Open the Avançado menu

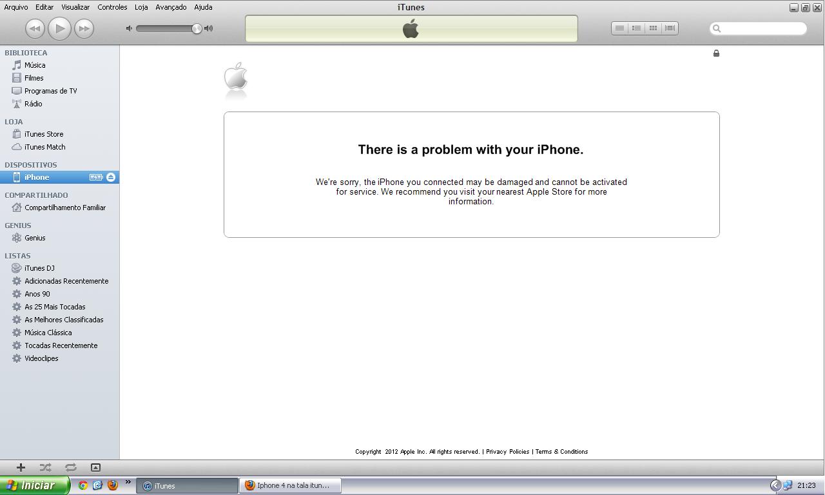[171, 7]
